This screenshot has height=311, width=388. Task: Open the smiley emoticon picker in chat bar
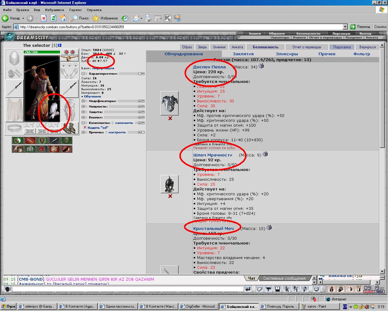click(316, 289)
